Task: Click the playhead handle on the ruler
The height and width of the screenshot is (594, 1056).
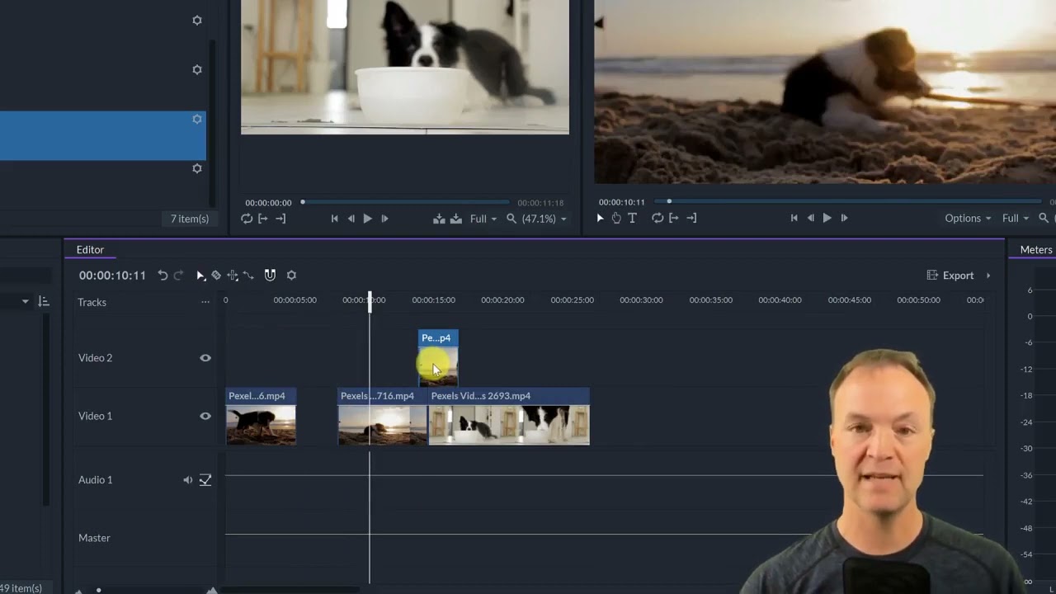Action: 370,300
